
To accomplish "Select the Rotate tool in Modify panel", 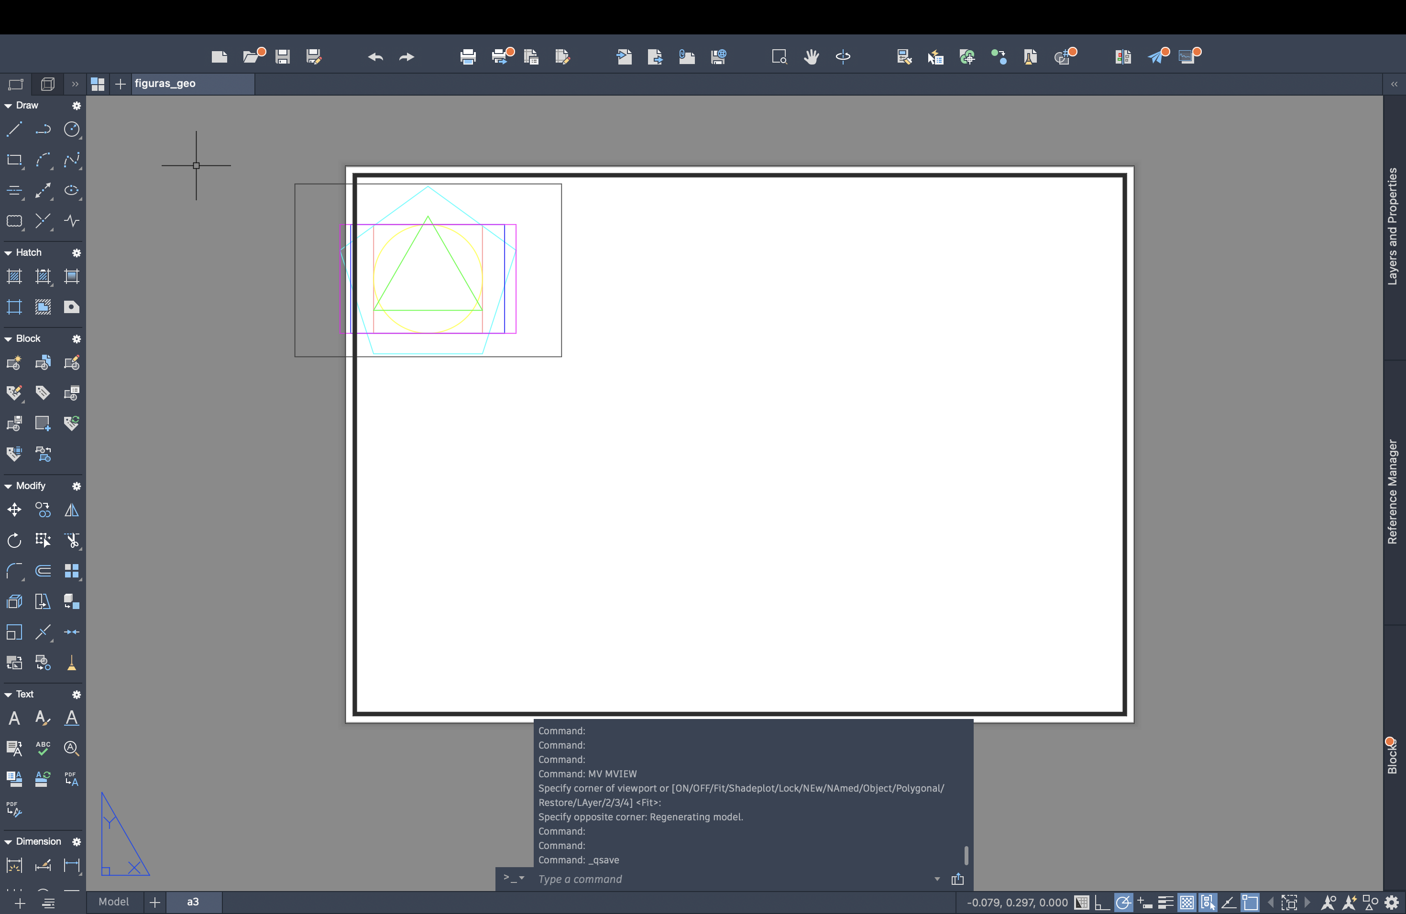I will (x=14, y=540).
